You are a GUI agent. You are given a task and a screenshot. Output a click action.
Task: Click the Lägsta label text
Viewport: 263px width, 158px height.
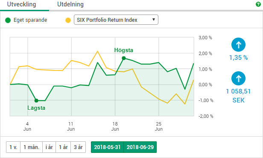(36, 108)
